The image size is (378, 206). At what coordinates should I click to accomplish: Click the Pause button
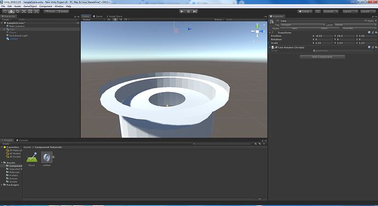[188, 12]
